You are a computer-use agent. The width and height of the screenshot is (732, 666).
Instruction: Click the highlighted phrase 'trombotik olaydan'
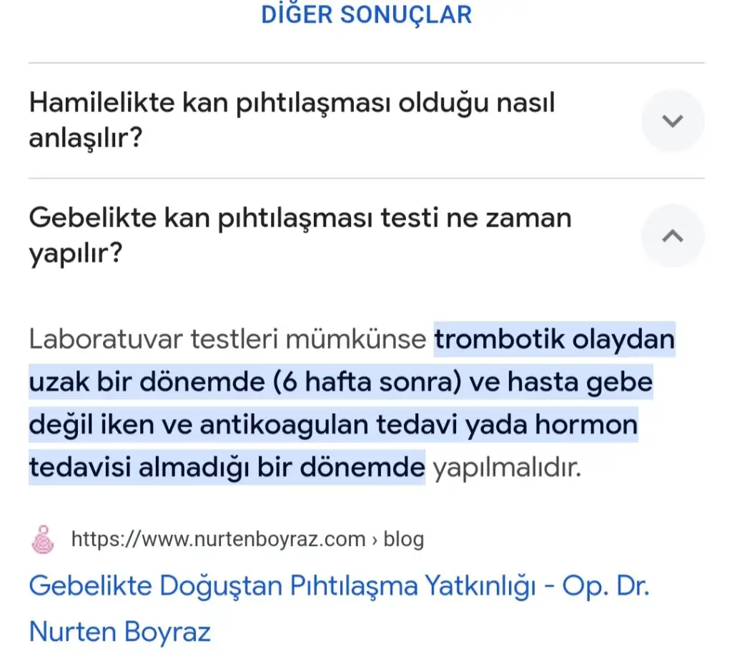pyautogui.click(x=555, y=339)
